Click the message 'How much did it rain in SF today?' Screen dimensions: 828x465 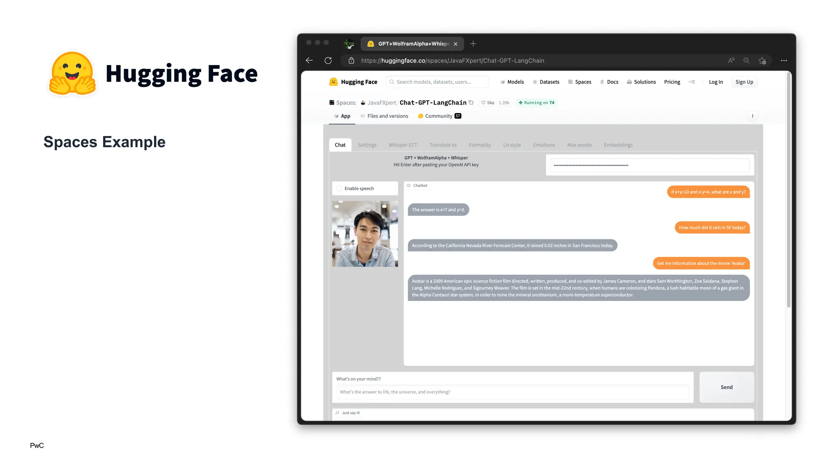[712, 228]
